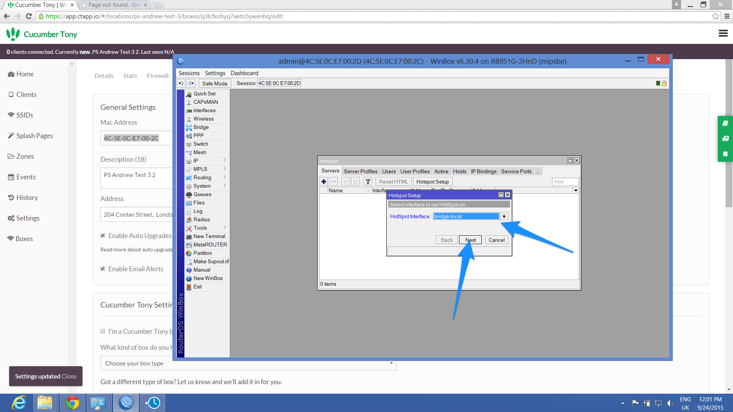Check the I'm a Cucumber Tony checkbox

point(103,331)
